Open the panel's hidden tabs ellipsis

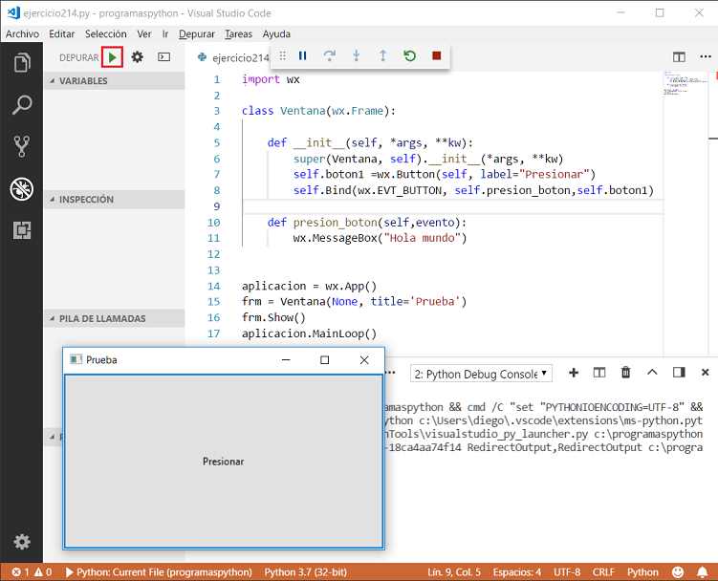point(390,373)
